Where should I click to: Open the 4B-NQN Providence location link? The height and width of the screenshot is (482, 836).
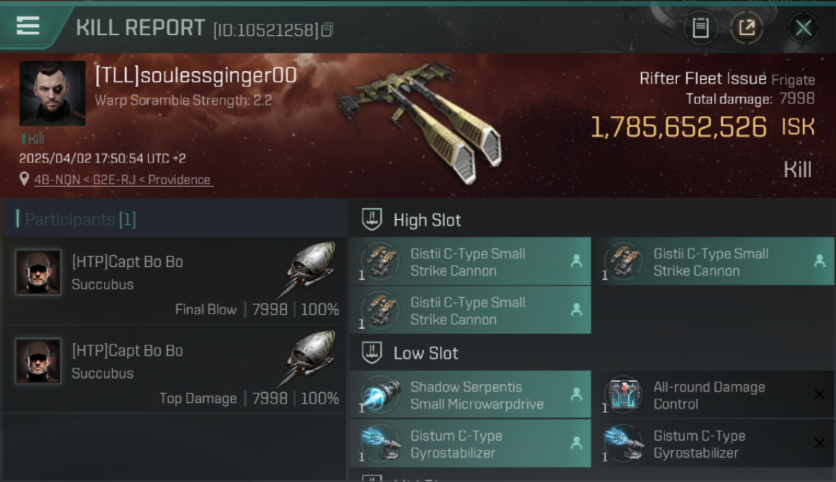123,180
